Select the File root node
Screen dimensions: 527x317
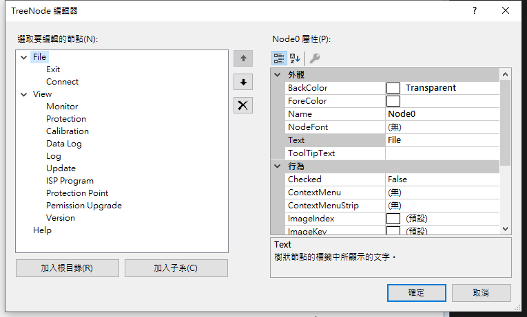(39, 57)
